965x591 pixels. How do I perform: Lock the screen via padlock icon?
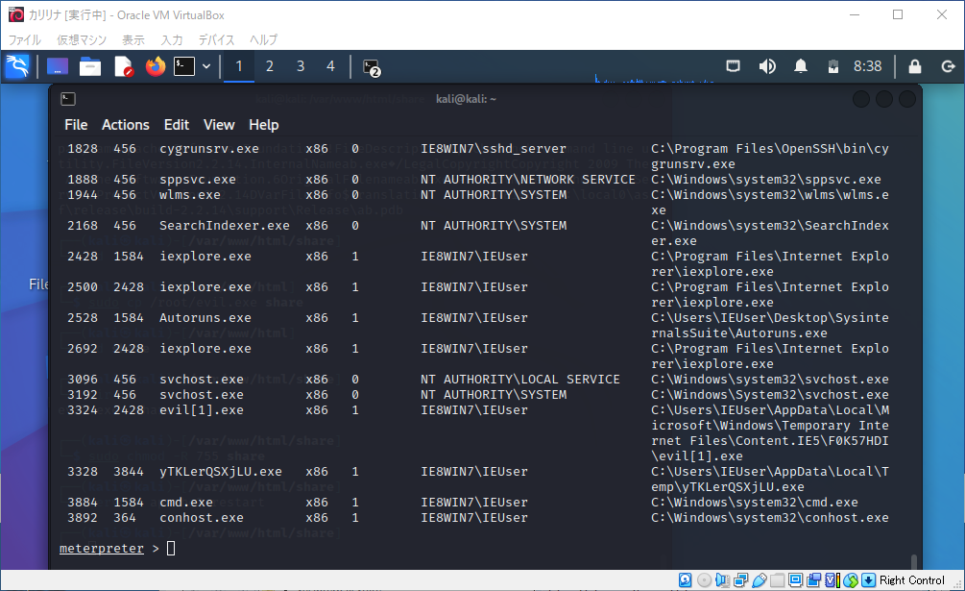[x=915, y=66]
